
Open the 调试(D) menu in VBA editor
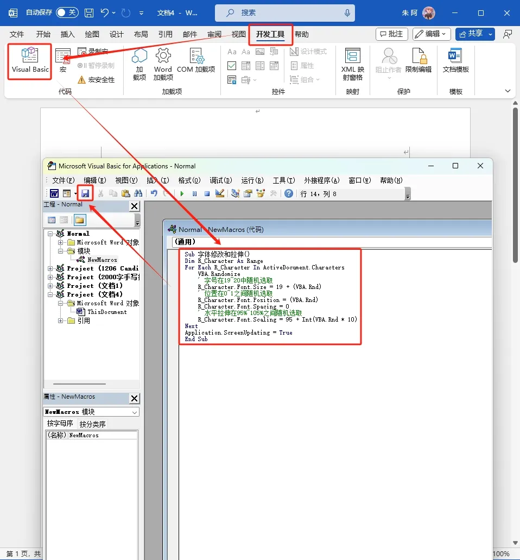[220, 180]
